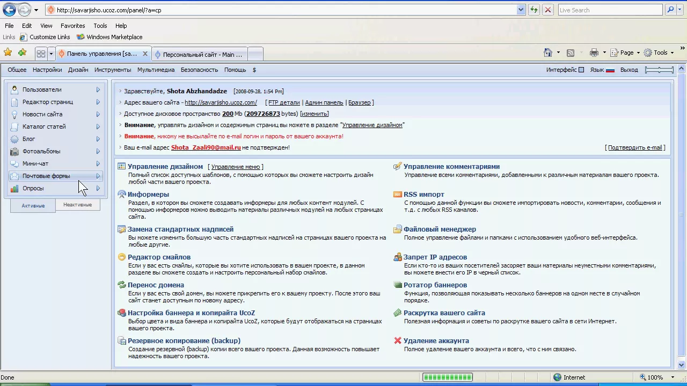Click the browser Back arrow button

click(9, 10)
